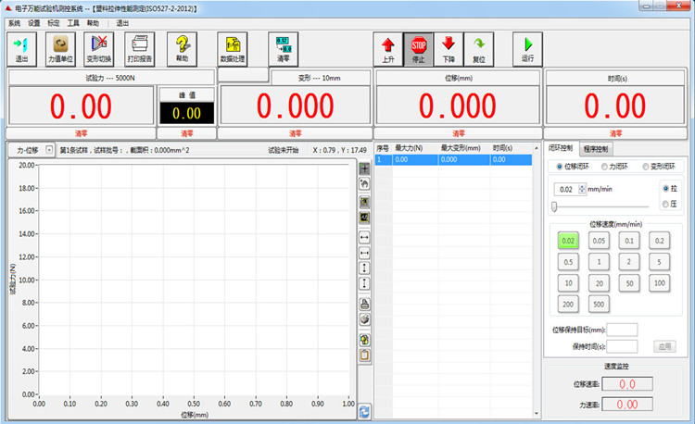695x424 pixels.
Task: Click the down arrow of the results table scrollbar
Action: click(537, 414)
